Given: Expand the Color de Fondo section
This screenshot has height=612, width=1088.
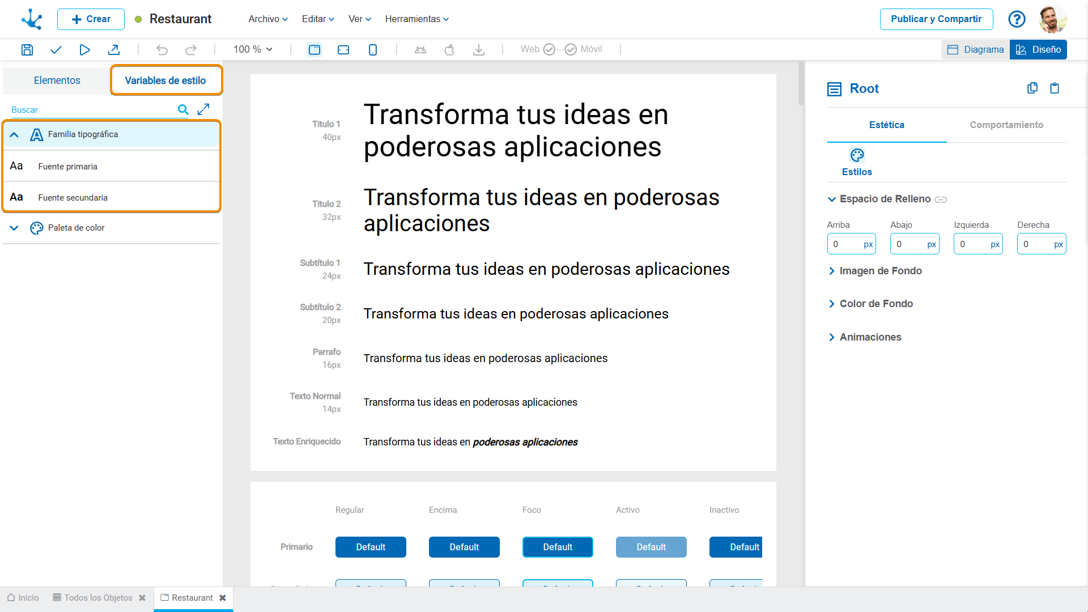Looking at the screenshot, I should tap(875, 304).
